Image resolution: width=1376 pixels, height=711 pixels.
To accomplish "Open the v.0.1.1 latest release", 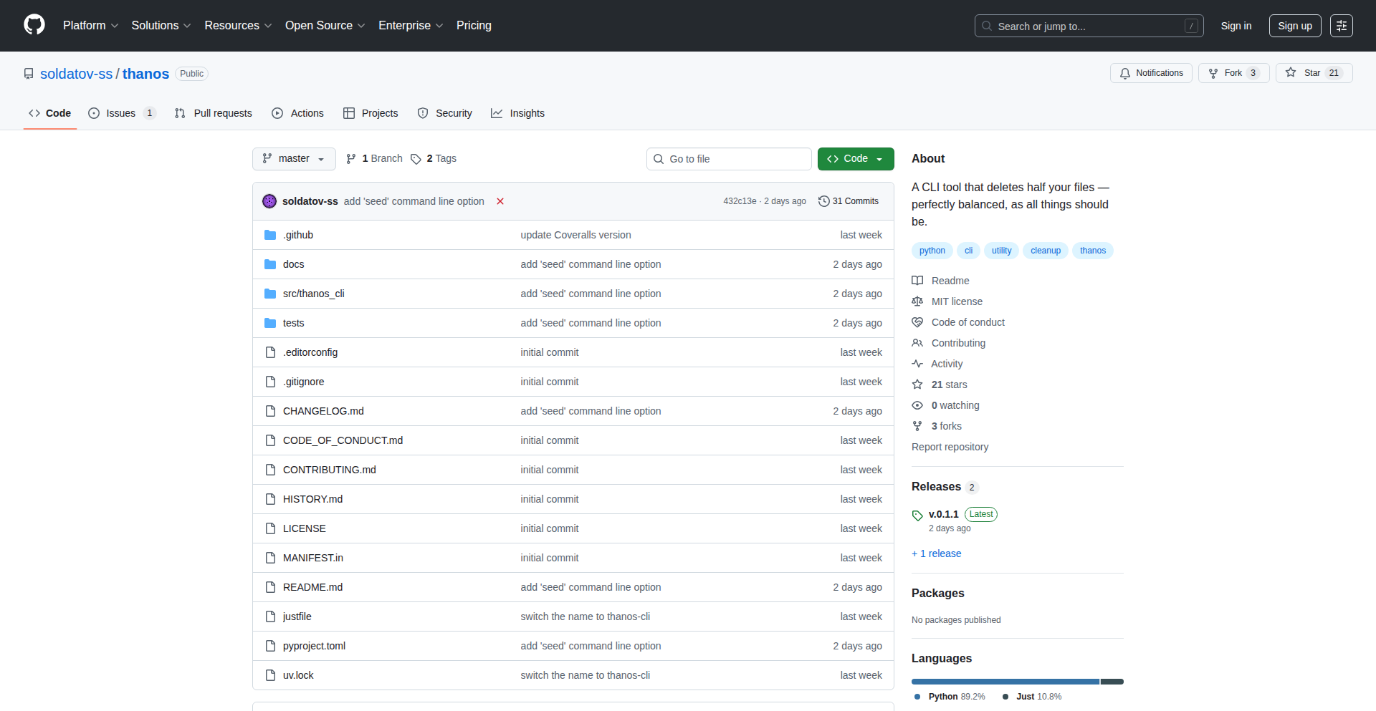I will 943,514.
